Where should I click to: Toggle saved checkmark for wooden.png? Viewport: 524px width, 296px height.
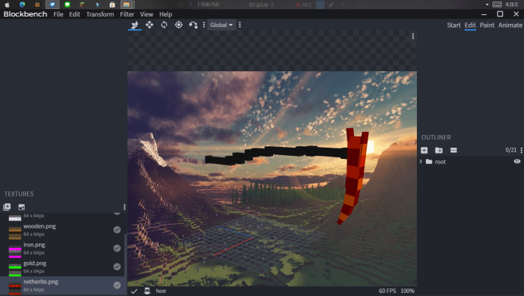[117, 230]
